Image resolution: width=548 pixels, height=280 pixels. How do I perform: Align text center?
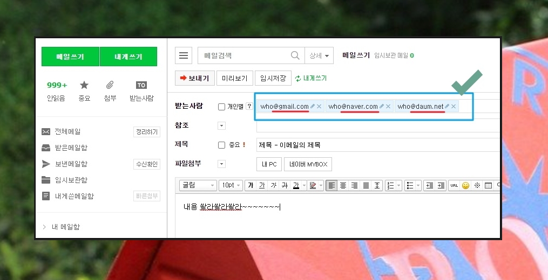click(x=343, y=186)
